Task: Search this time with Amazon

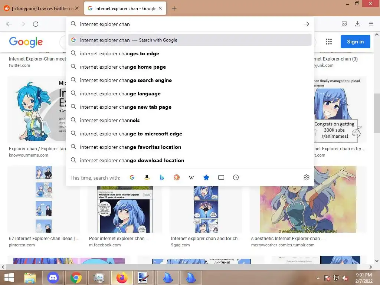Action: (147, 177)
